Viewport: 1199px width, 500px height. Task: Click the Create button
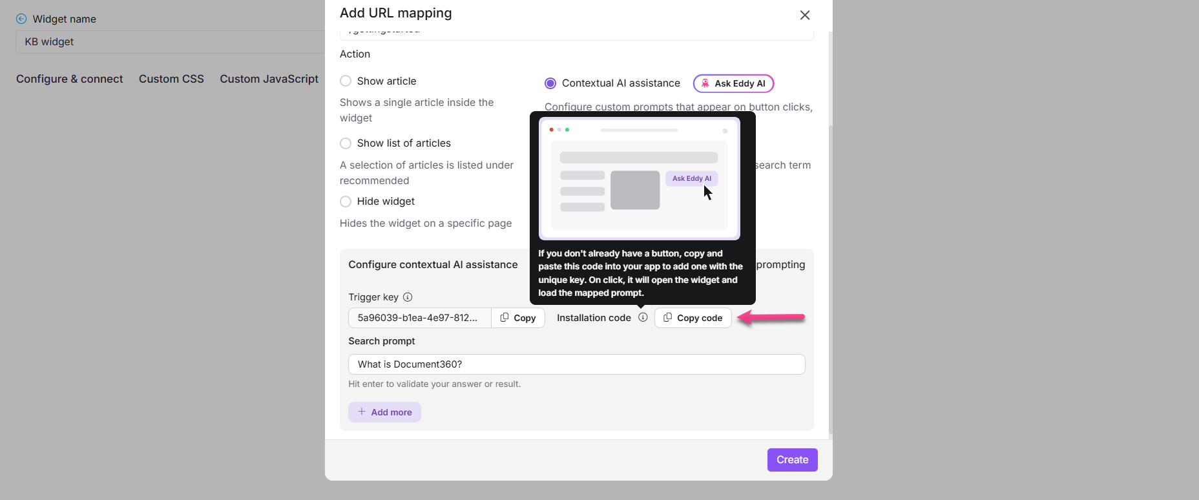pyautogui.click(x=793, y=460)
